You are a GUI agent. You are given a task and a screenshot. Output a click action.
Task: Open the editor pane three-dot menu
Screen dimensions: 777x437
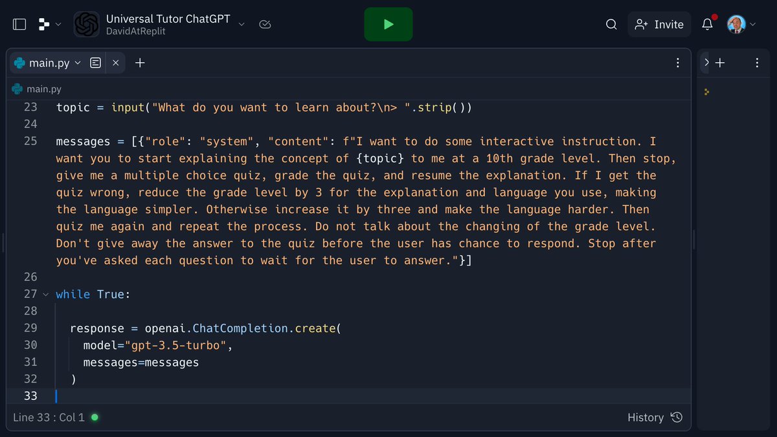tap(678, 63)
